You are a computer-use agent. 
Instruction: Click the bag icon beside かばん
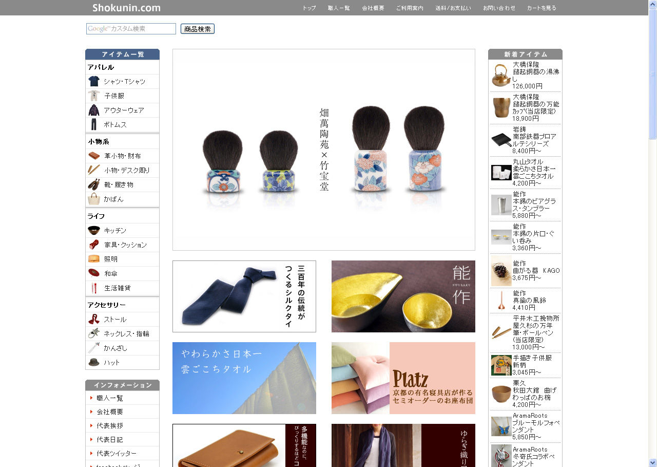point(94,199)
